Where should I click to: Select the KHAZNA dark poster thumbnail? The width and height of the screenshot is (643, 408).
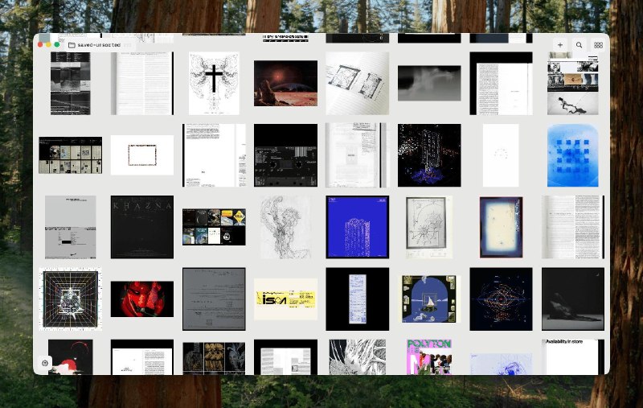[x=142, y=227]
